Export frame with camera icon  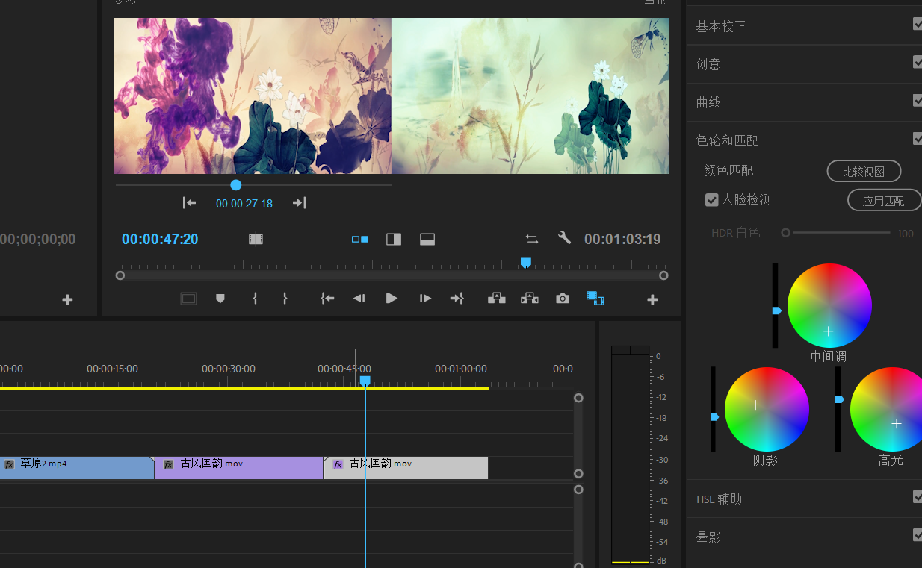(563, 299)
